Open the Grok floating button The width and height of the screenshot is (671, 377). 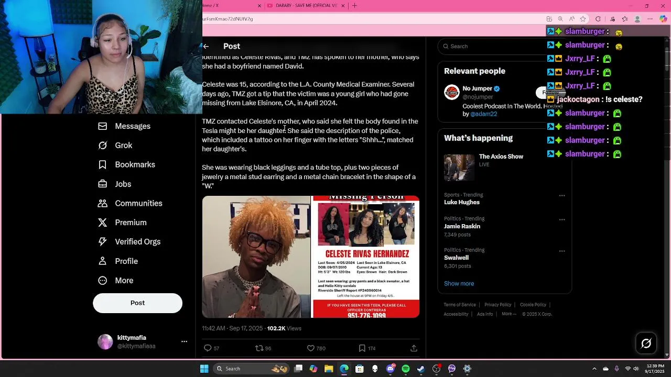pos(646,343)
